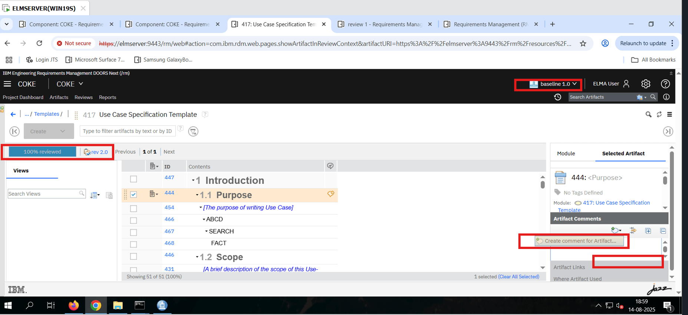Click the comment filter arrows icon
Image resolution: width=688 pixels, height=315 pixels.
633,231
